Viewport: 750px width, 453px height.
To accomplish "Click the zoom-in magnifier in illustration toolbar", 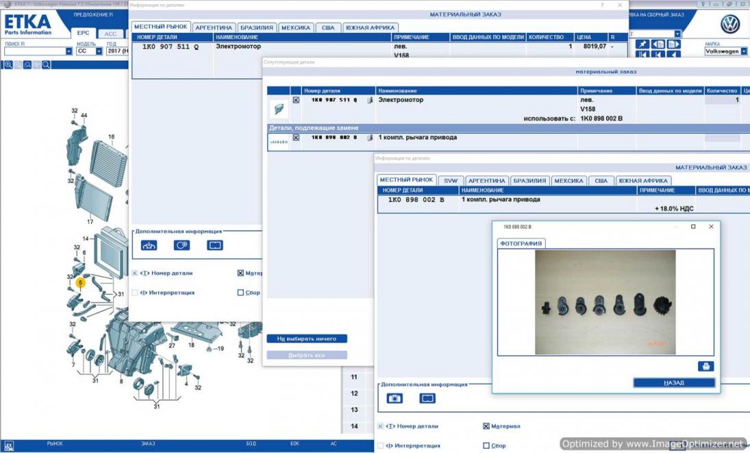I will tap(8, 64).
